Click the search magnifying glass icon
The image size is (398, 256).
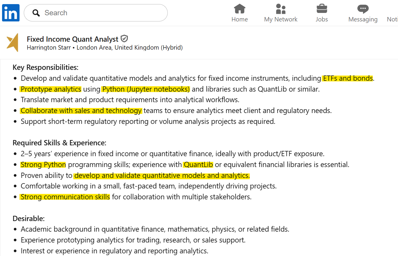tap(36, 13)
